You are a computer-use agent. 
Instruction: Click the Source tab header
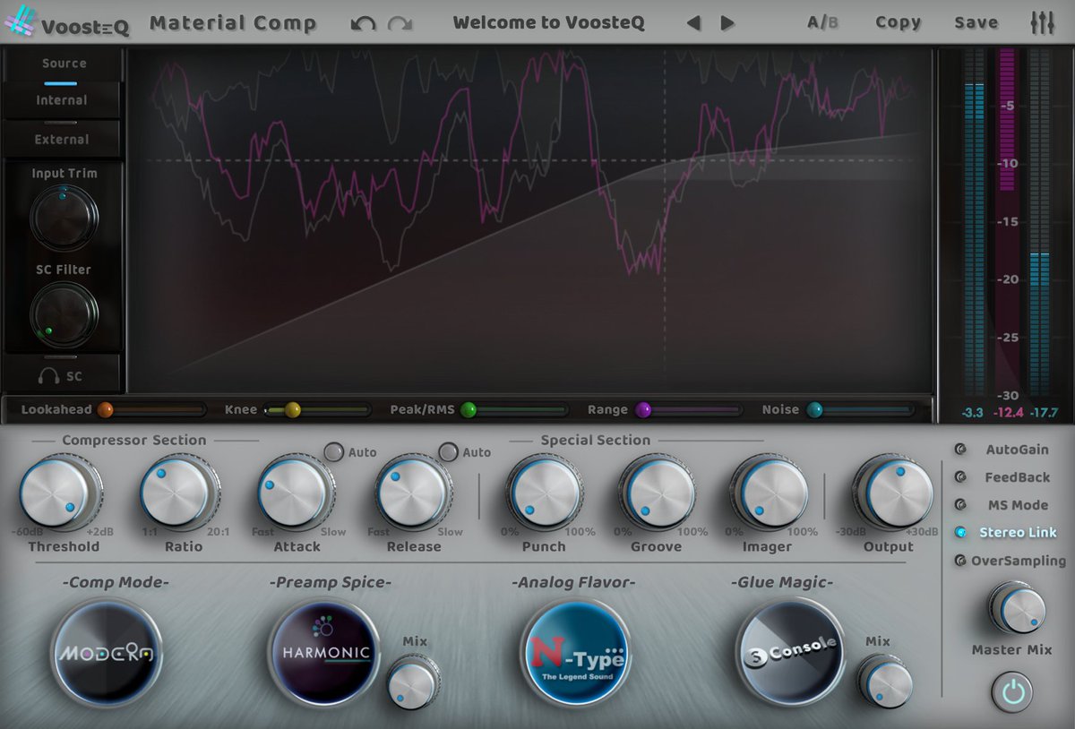point(64,64)
